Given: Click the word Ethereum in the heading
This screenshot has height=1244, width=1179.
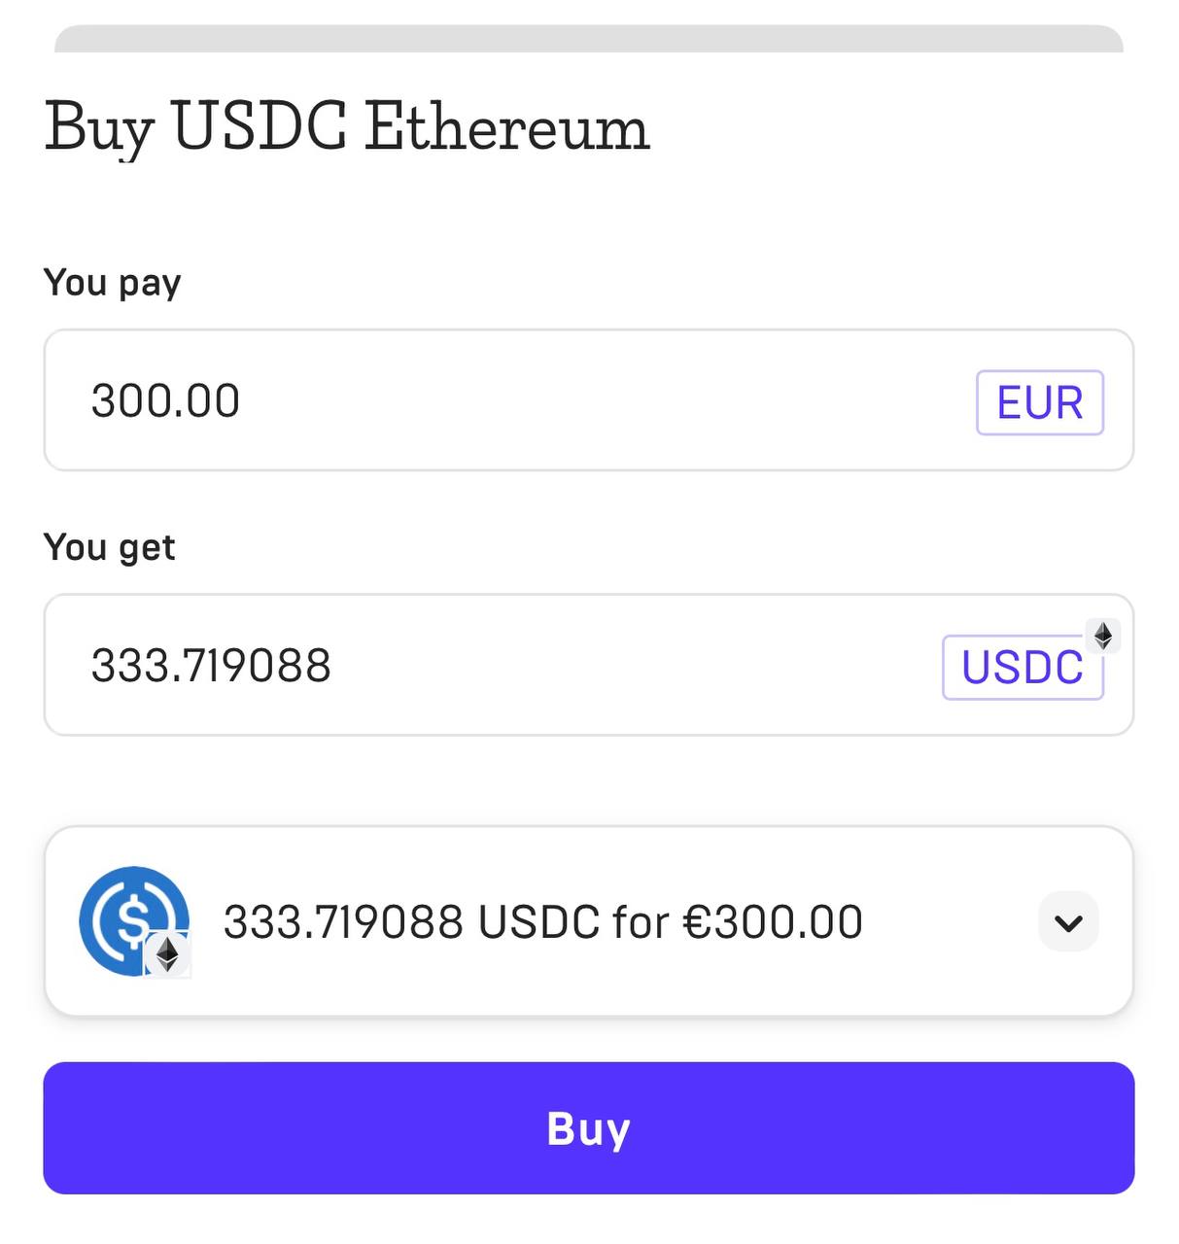Looking at the screenshot, I should 507,125.
